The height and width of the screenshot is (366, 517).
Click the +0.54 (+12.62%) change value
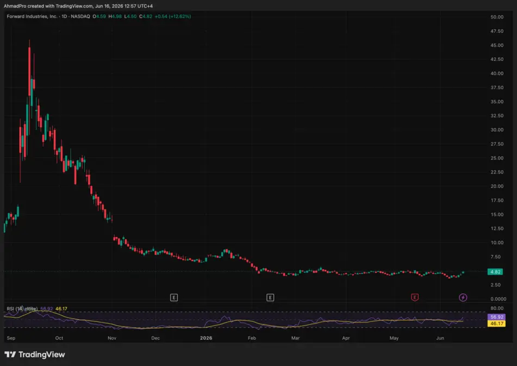[173, 16]
